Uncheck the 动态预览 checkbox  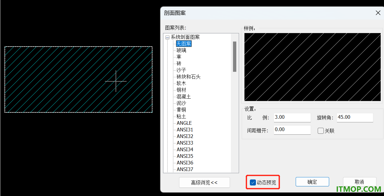(x=253, y=182)
